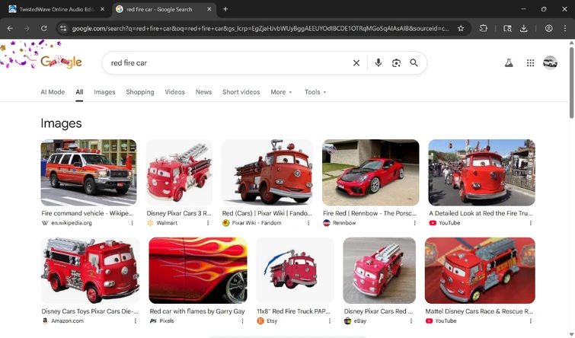The image size is (575, 338).
Task: Open the Google account avatar
Action: click(550, 62)
